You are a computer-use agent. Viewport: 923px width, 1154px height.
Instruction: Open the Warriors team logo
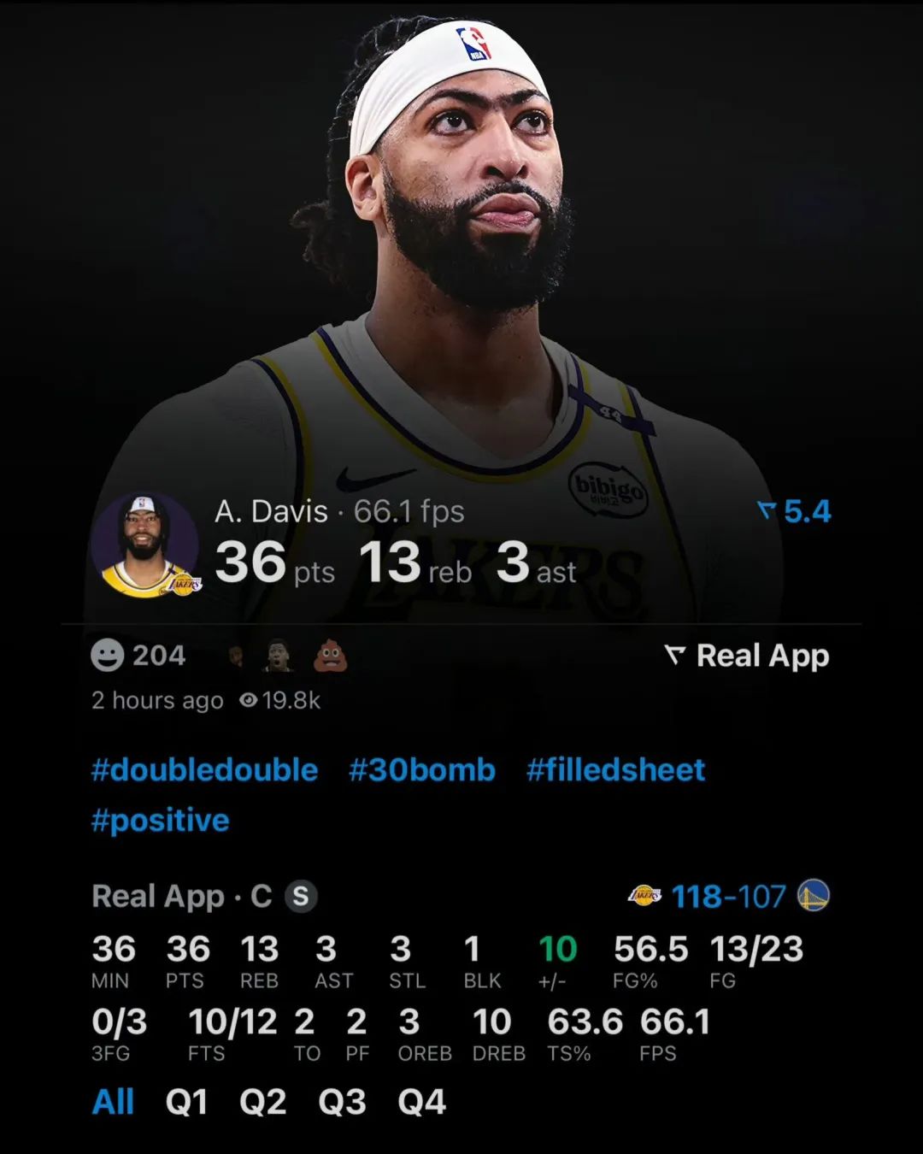[813, 896]
